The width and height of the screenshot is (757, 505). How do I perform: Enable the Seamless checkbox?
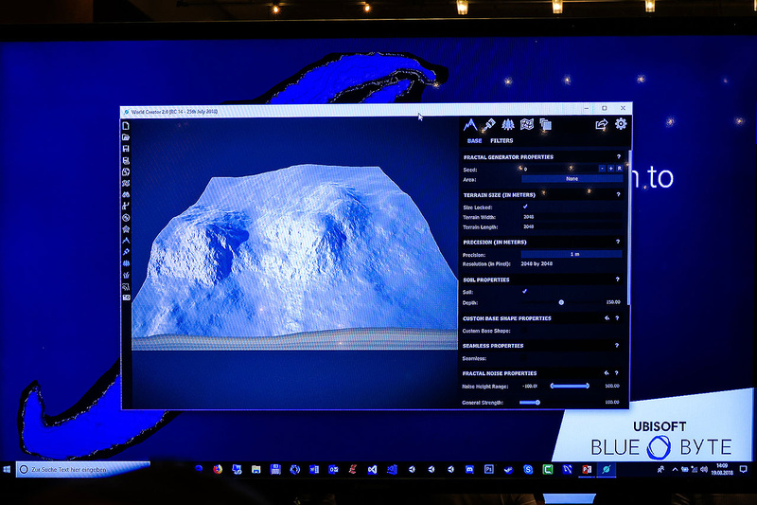[x=524, y=358]
